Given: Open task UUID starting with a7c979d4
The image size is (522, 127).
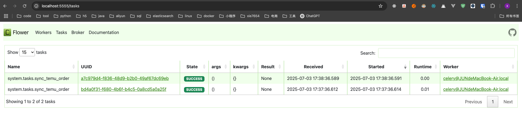Looking at the screenshot, I should coord(125,78).
